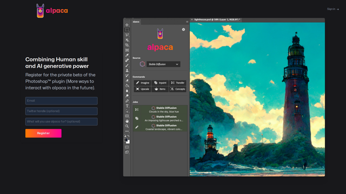Image resolution: width=346 pixels, height=194 pixels.
Task: Select the Crop tool
Action: 127,45
